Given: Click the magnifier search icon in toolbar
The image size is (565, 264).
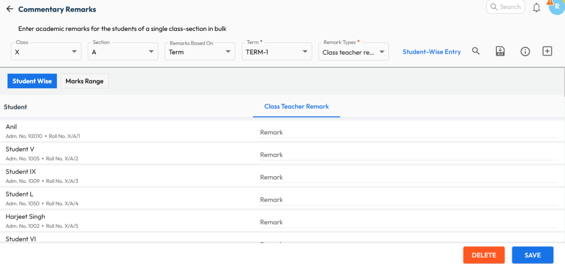Looking at the screenshot, I should 476,51.
